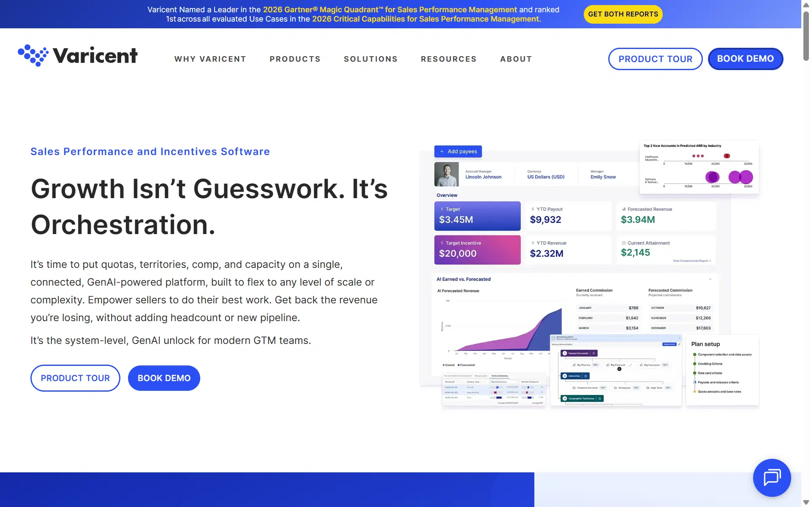
Task: Click the Plan setup heading
Action: (x=705, y=344)
